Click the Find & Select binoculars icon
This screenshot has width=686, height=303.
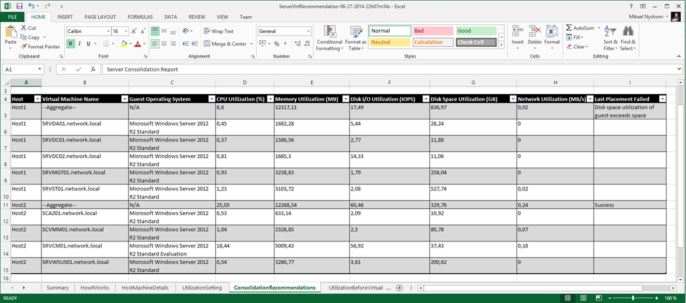(x=628, y=32)
